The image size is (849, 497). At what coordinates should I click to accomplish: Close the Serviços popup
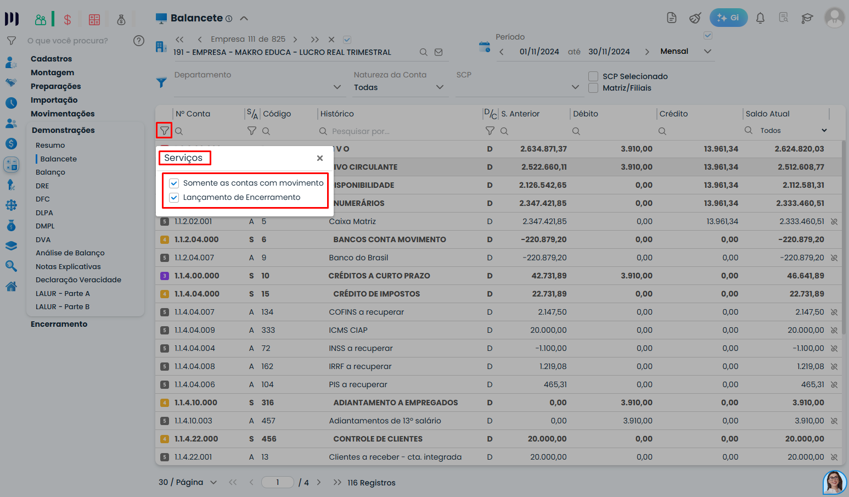320,158
